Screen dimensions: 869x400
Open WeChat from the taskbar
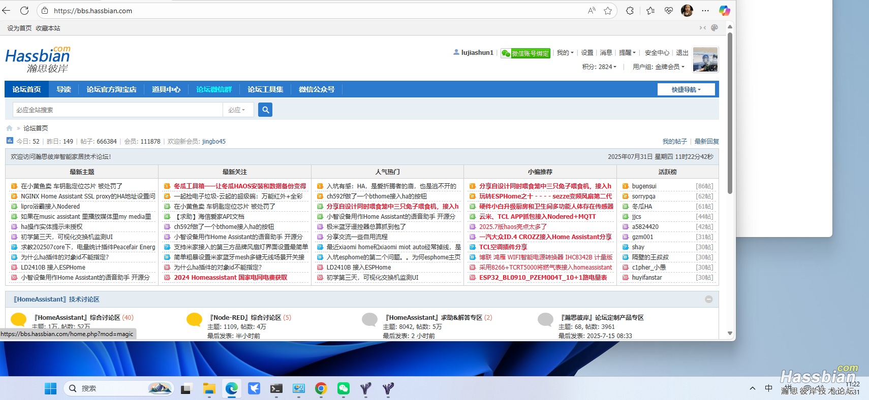(x=344, y=388)
